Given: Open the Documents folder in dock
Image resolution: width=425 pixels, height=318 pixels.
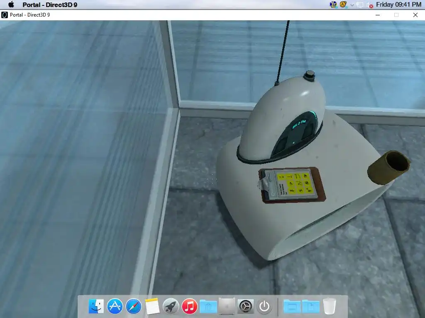Looking at the screenshot, I should pos(310,307).
